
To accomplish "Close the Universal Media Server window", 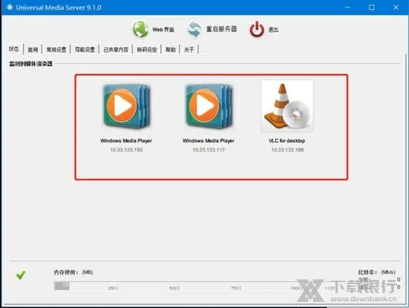I will click(396, 8).
